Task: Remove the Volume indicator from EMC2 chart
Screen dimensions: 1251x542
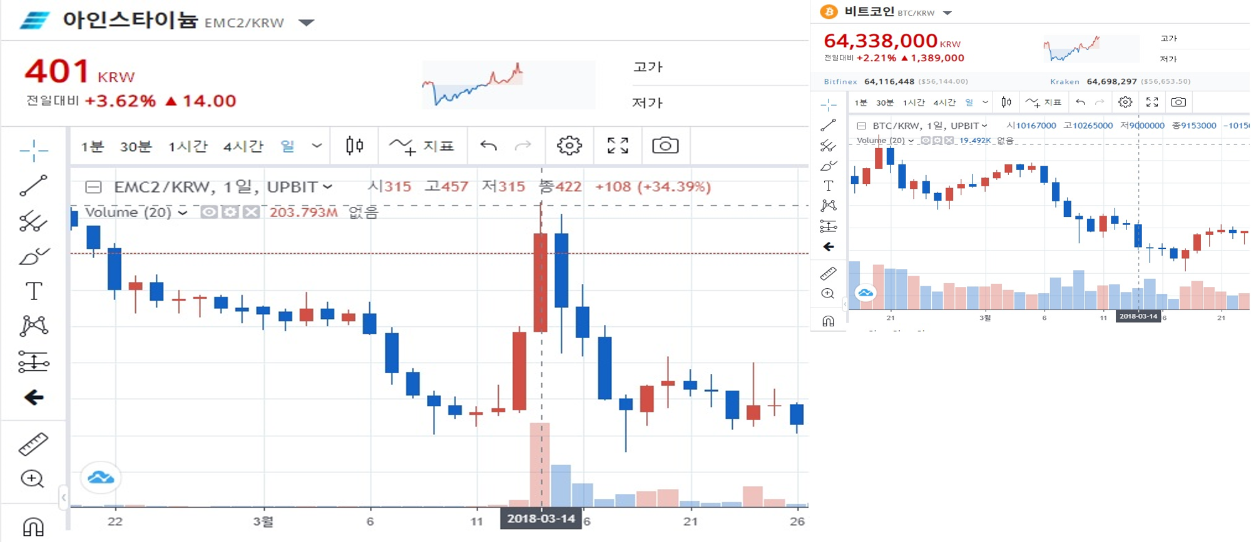Action: (252, 213)
